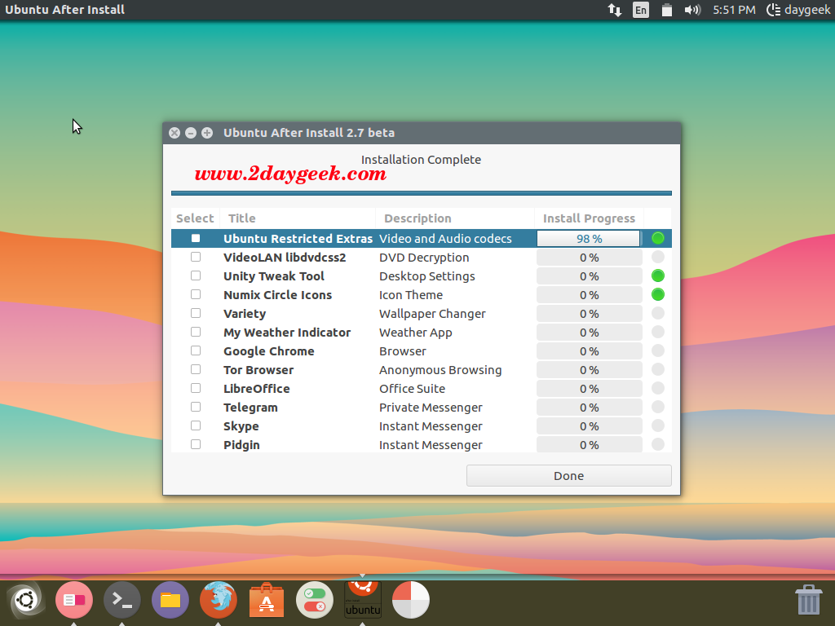
Task: Check the Telegram checkbox
Action: pyautogui.click(x=196, y=408)
